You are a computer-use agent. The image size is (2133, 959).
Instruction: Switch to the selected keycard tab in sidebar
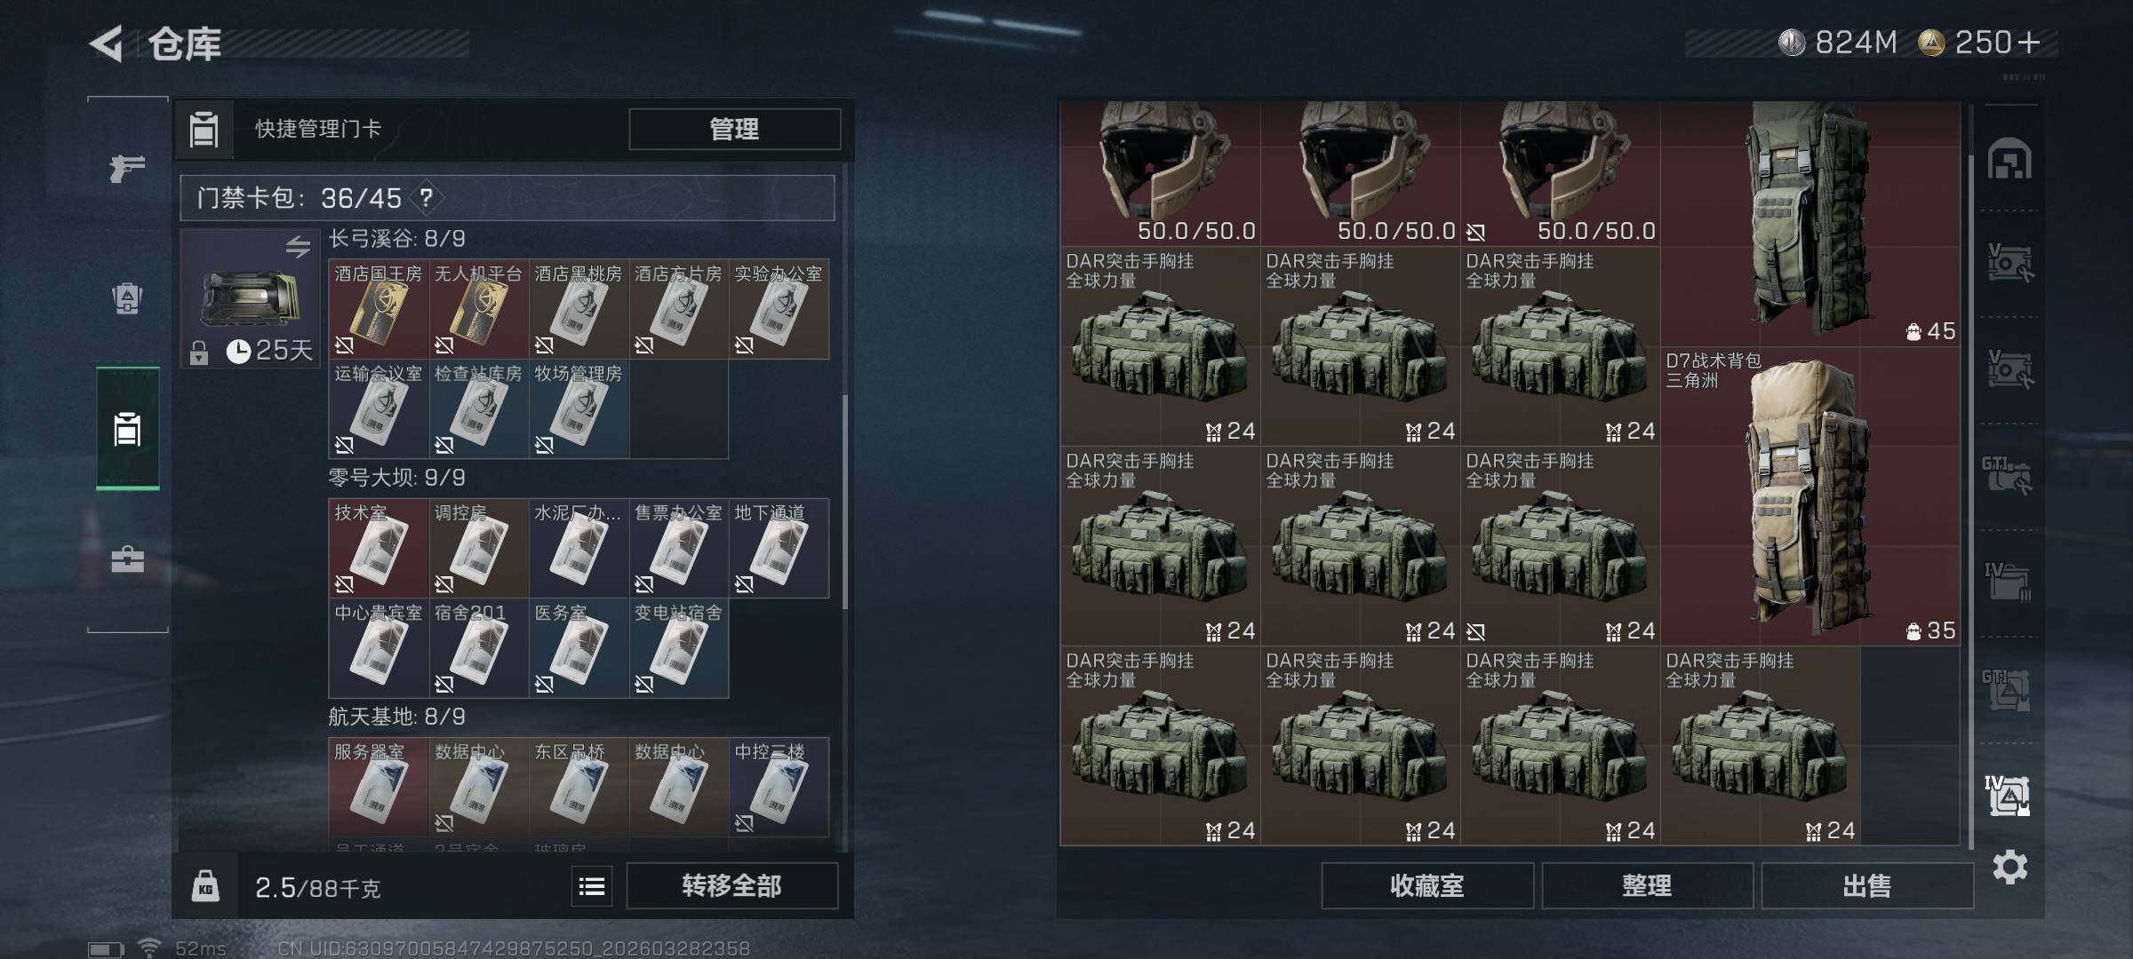(128, 429)
